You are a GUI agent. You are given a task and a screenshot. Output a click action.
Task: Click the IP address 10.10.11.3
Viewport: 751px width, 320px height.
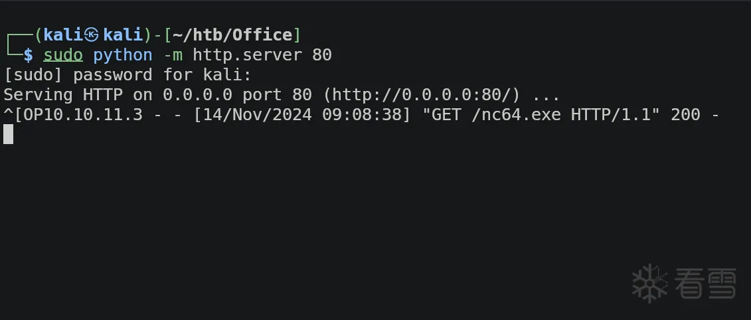pyautogui.click(x=94, y=114)
